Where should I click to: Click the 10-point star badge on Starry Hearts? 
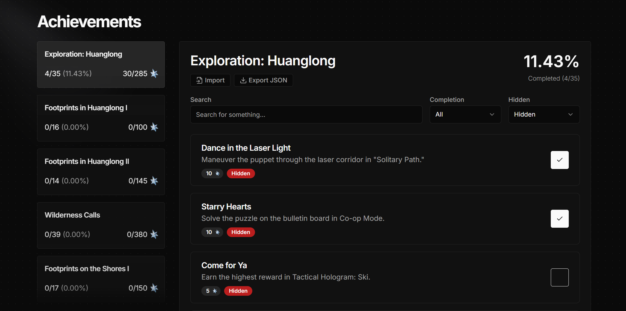[212, 232]
